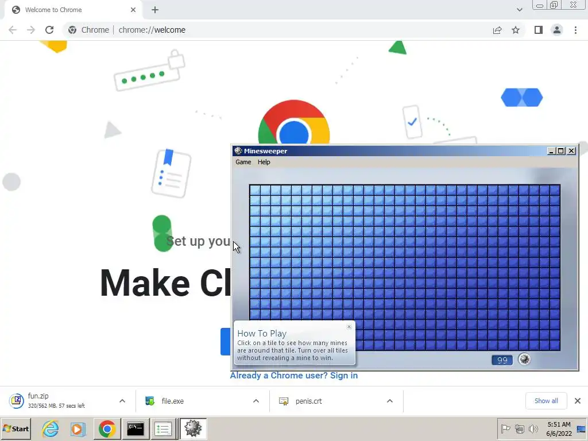Switch to Chrome via taskbar icon

(x=107, y=428)
